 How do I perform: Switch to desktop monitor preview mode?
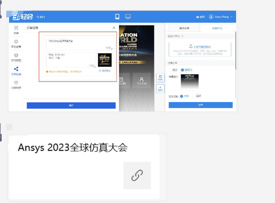(x=128, y=17)
